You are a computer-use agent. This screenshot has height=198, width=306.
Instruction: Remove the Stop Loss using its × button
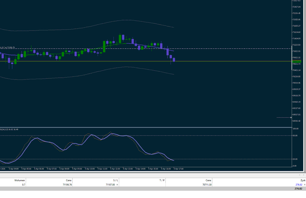117,184
